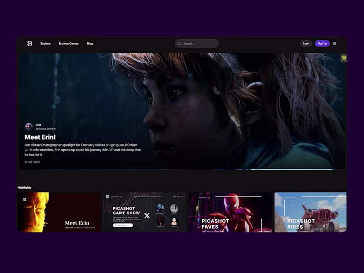Click the hero image of Erin's spotlight
The image size is (364, 273).
182,111
